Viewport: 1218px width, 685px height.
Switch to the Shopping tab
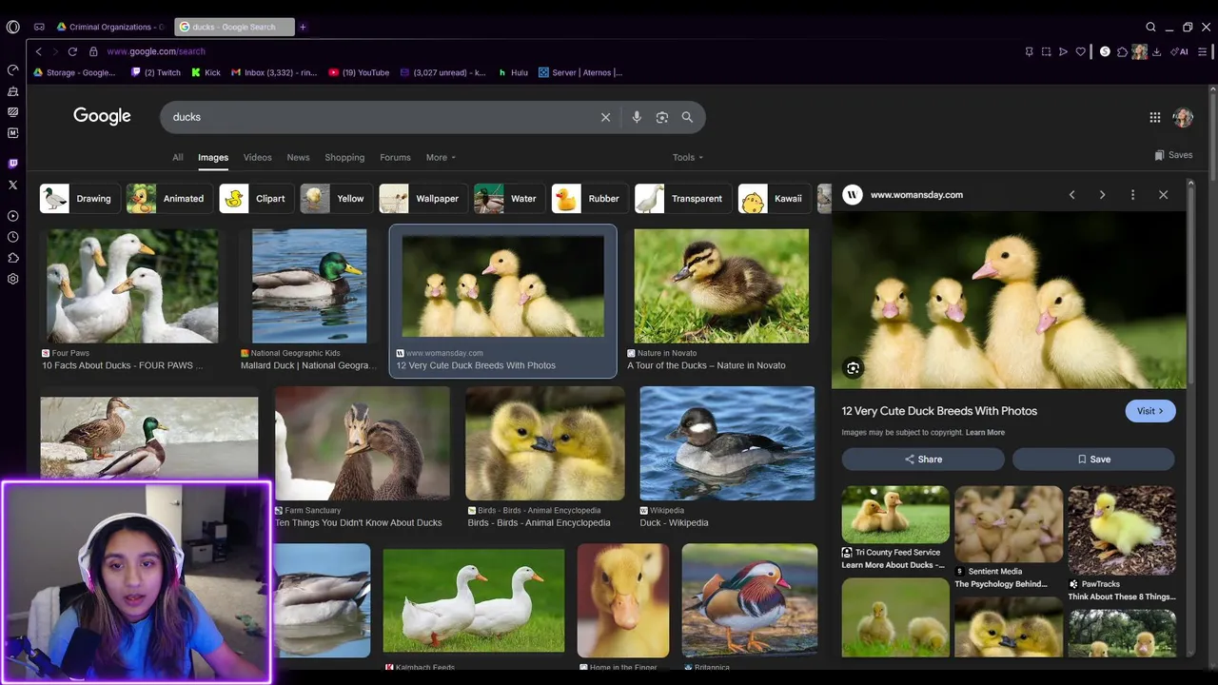click(344, 158)
